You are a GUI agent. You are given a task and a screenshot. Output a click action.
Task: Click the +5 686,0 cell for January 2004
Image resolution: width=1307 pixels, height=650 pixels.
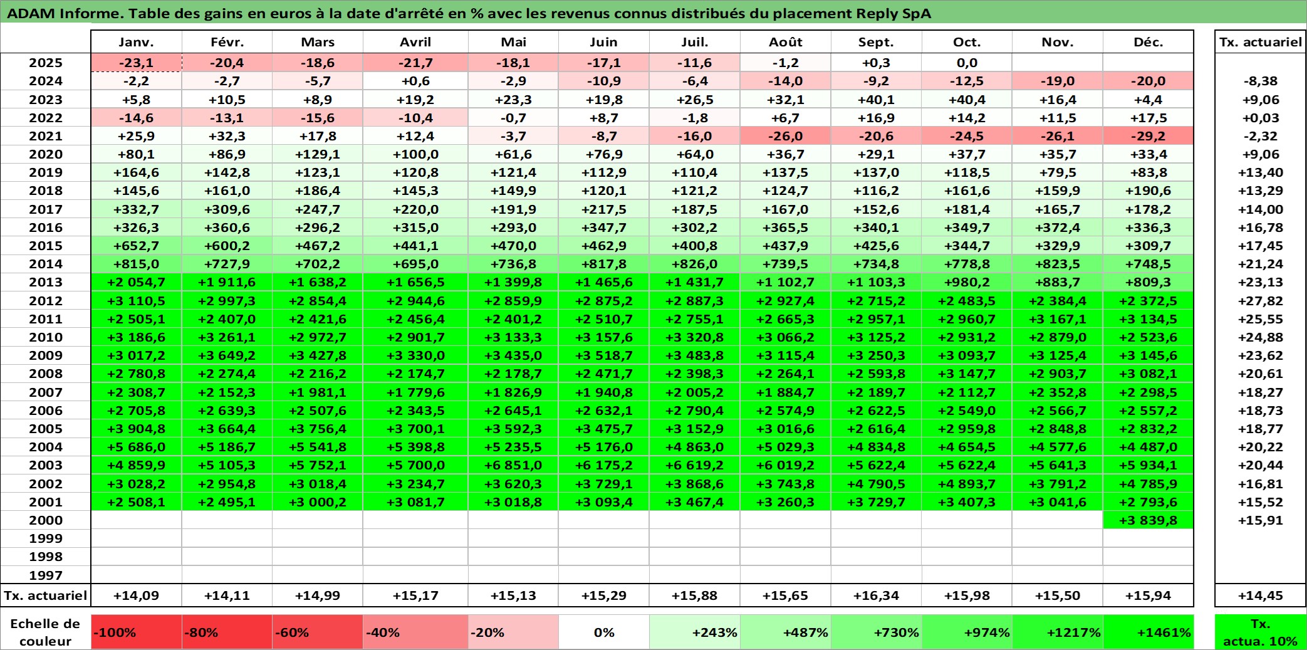click(x=137, y=447)
